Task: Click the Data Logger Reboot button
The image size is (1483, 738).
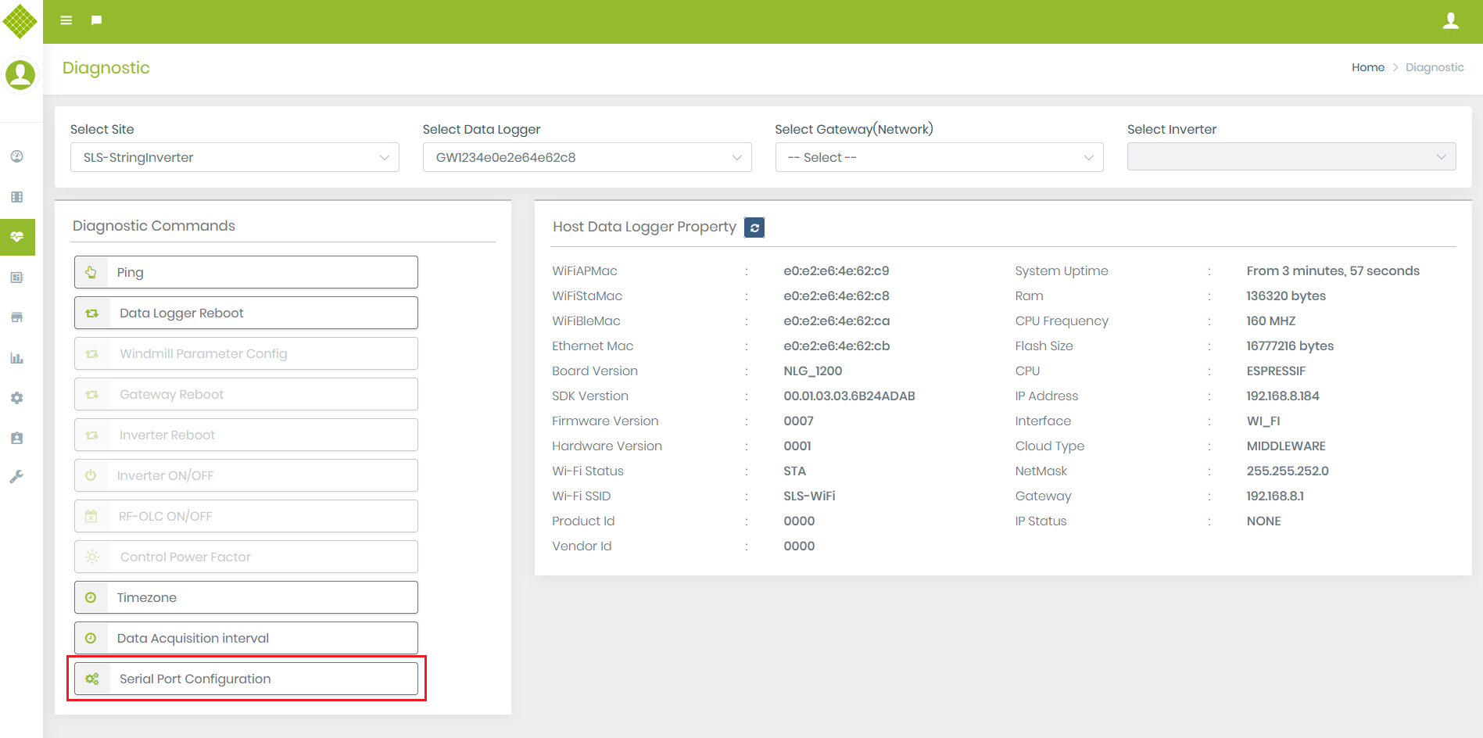Action: pos(245,313)
